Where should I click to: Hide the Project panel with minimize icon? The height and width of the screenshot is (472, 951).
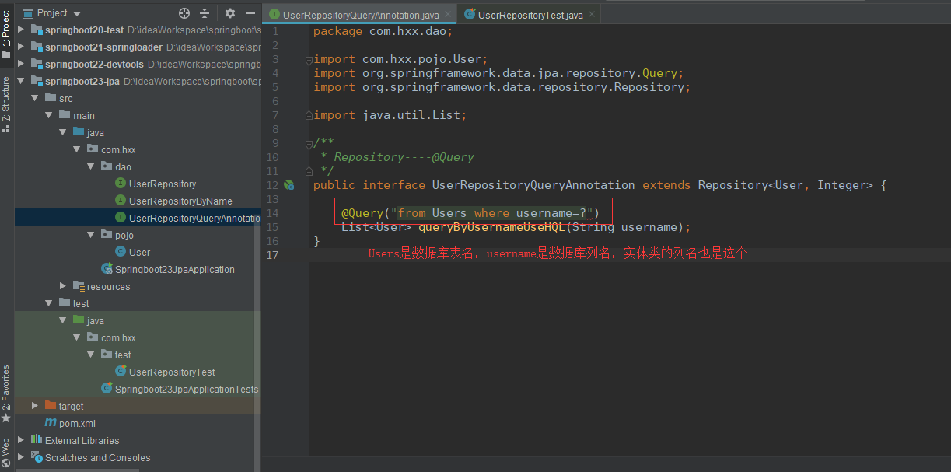pyautogui.click(x=250, y=13)
